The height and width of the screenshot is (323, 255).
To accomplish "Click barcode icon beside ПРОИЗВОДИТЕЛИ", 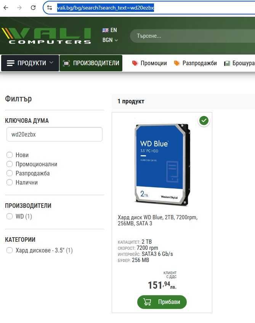I will pos(66,63).
